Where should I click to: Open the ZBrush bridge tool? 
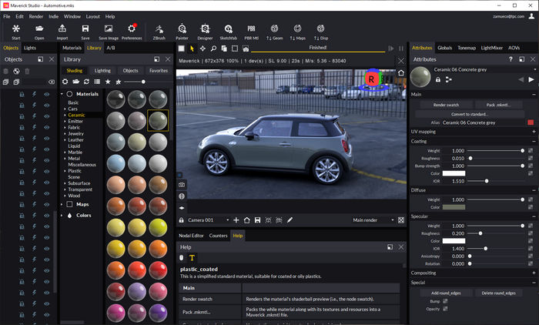pos(159,29)
